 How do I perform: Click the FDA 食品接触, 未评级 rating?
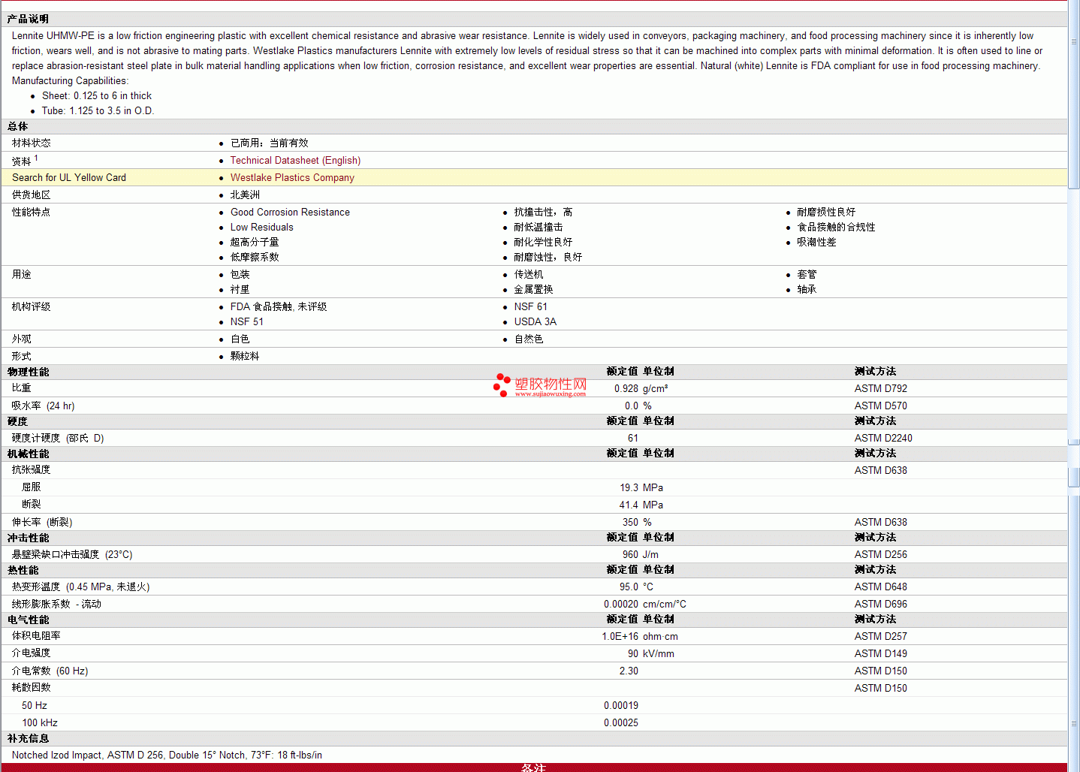(x=279, y=306)
